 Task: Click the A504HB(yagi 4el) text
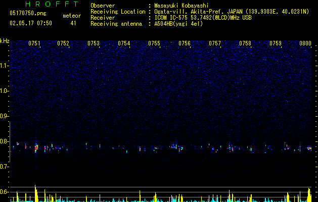tap(178, 24)
